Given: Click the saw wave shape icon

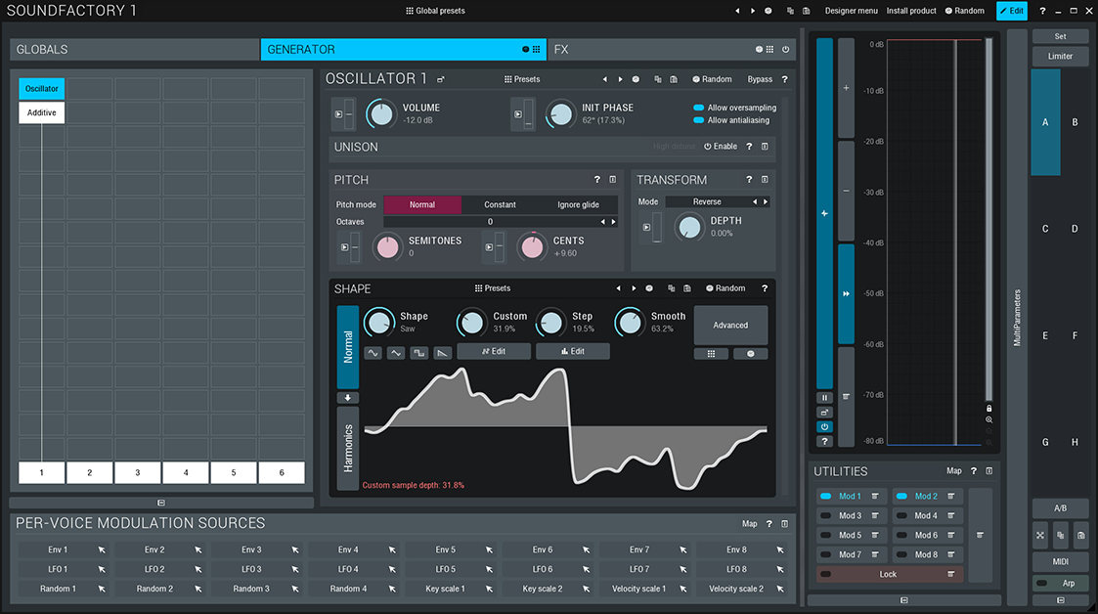Looking at the screenshot, I should (x=442, y=353).
